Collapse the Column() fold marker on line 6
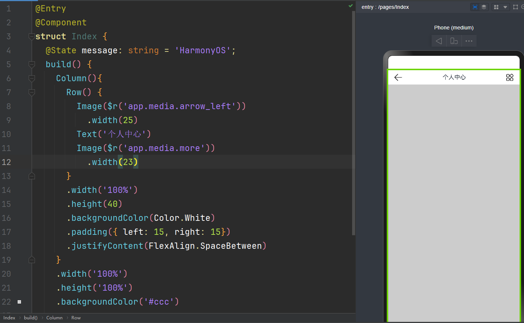 point(32,78)
